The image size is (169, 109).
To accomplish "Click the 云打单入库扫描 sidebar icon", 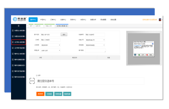I will [x=13, y=42].
